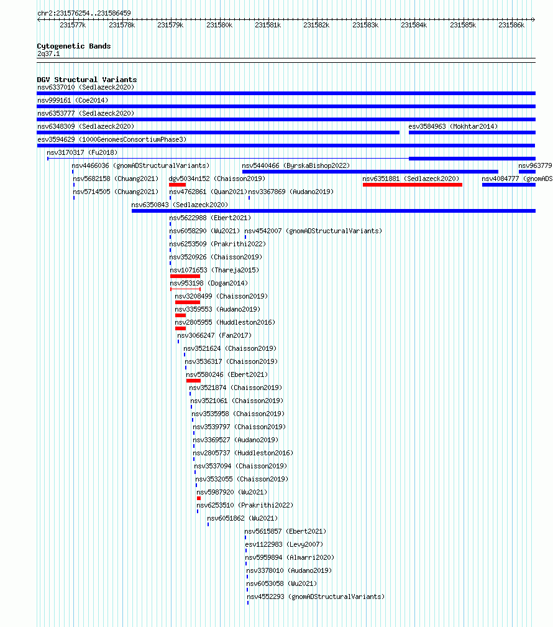Click nsv3537094 (Chaisson2019) label

pyautogui.click(x=240, y=467)
